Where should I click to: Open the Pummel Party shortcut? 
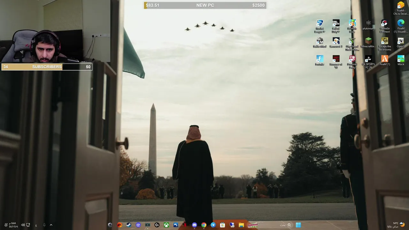tap(352, 62)
